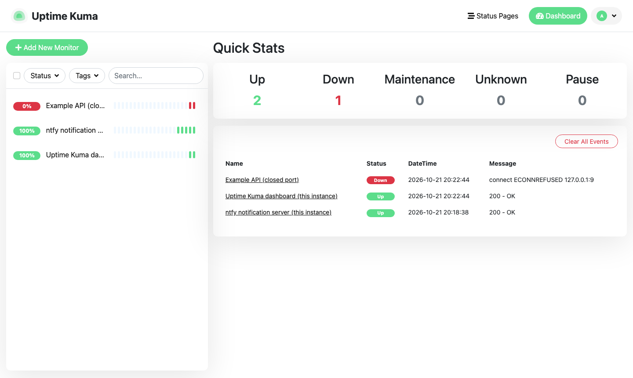Click the Unknown count value 0
633x378 pixels.
[x=501, y=100]
